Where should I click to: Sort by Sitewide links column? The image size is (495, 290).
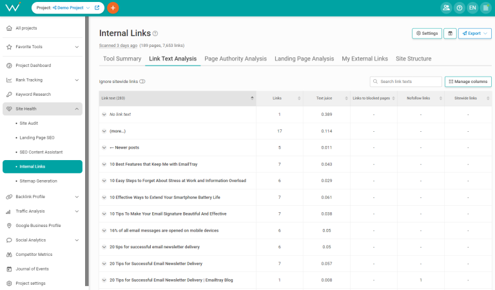468,98
